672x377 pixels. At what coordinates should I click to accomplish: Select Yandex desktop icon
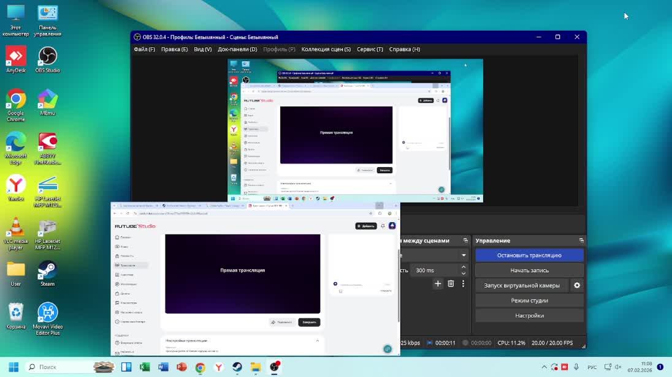(16, 188)
